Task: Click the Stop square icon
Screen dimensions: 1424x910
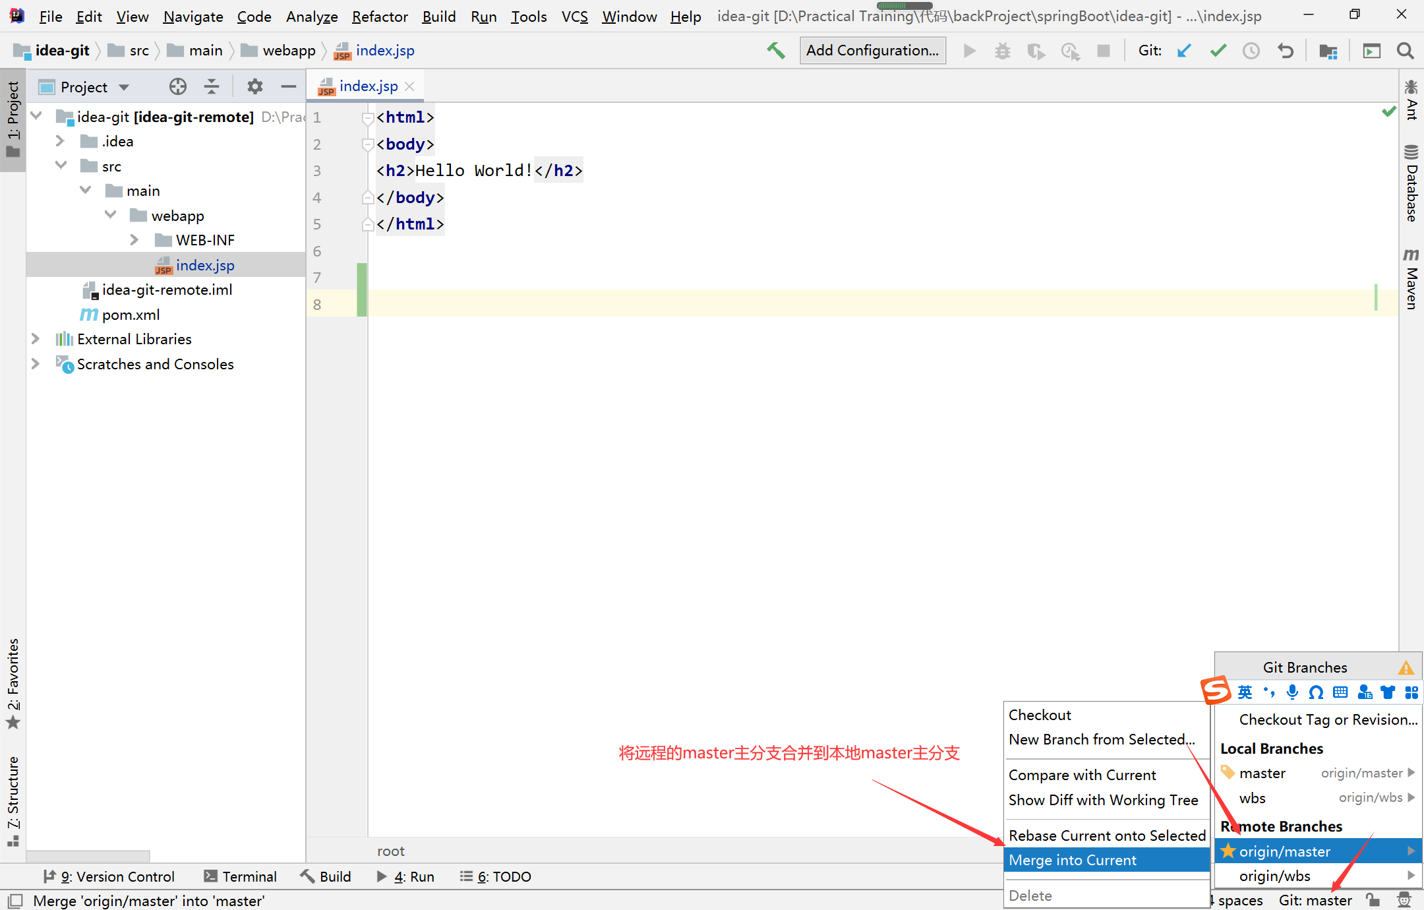Action: click(1103, 51)
